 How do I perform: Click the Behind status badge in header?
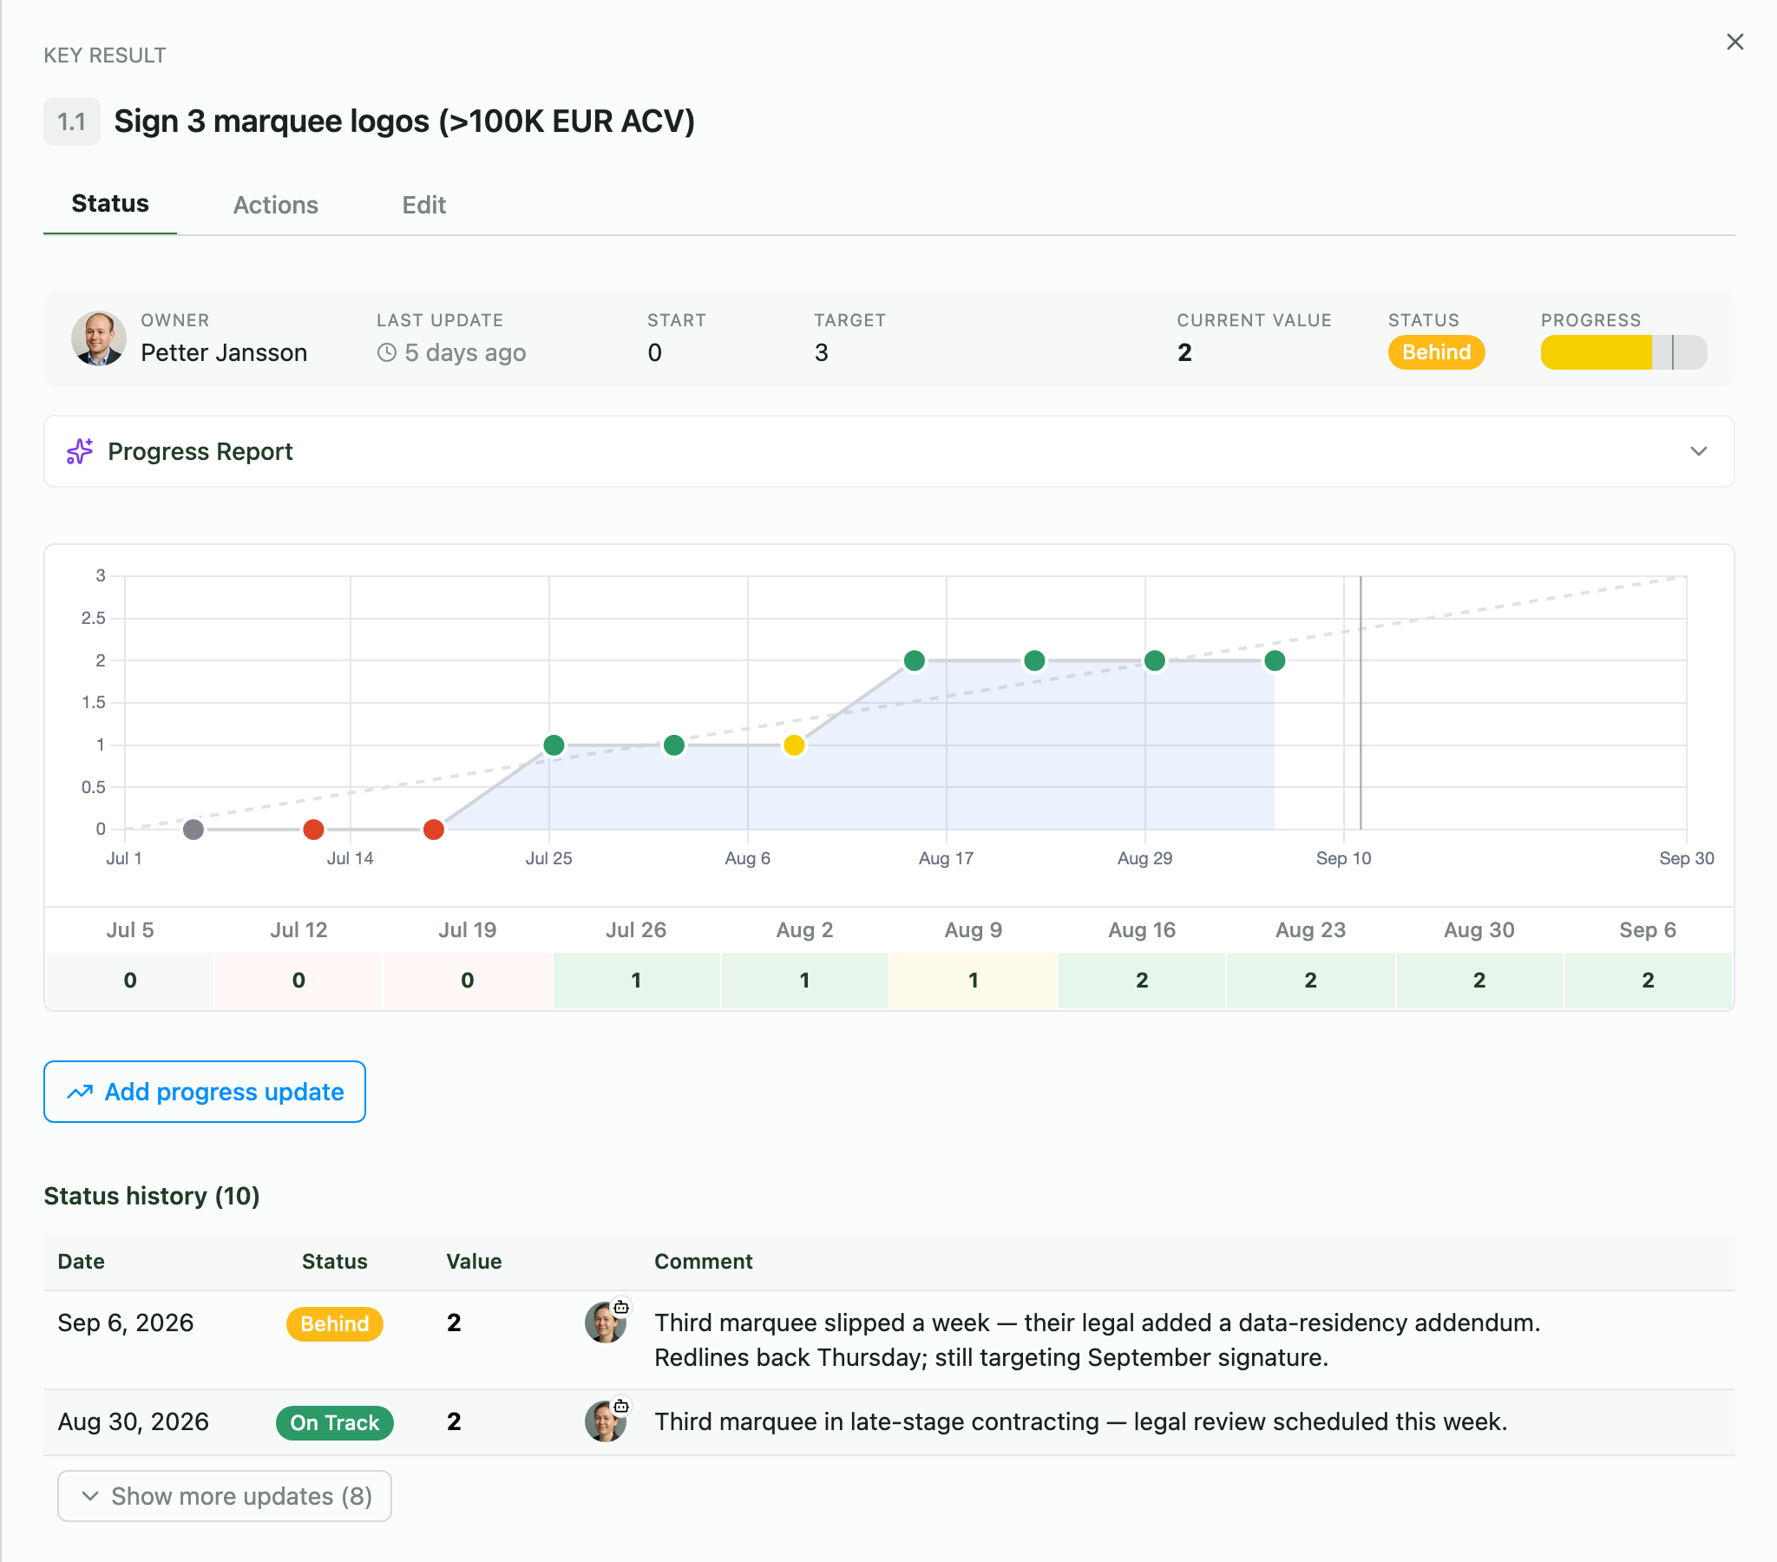point(1436,352)
